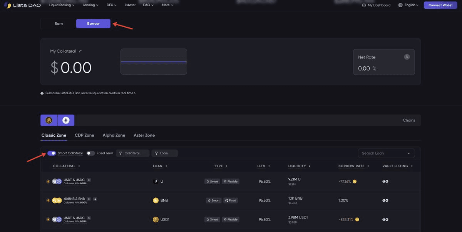Screen dimensions: 462x232
Task: Click the sort arrows on TYPE header
Action: tap(227, 166)
